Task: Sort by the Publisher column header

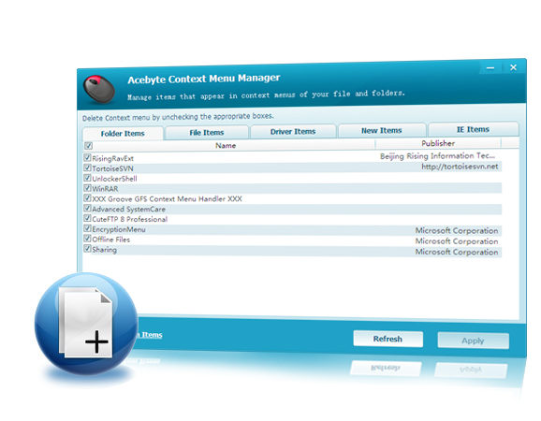Action: point(438,143)
